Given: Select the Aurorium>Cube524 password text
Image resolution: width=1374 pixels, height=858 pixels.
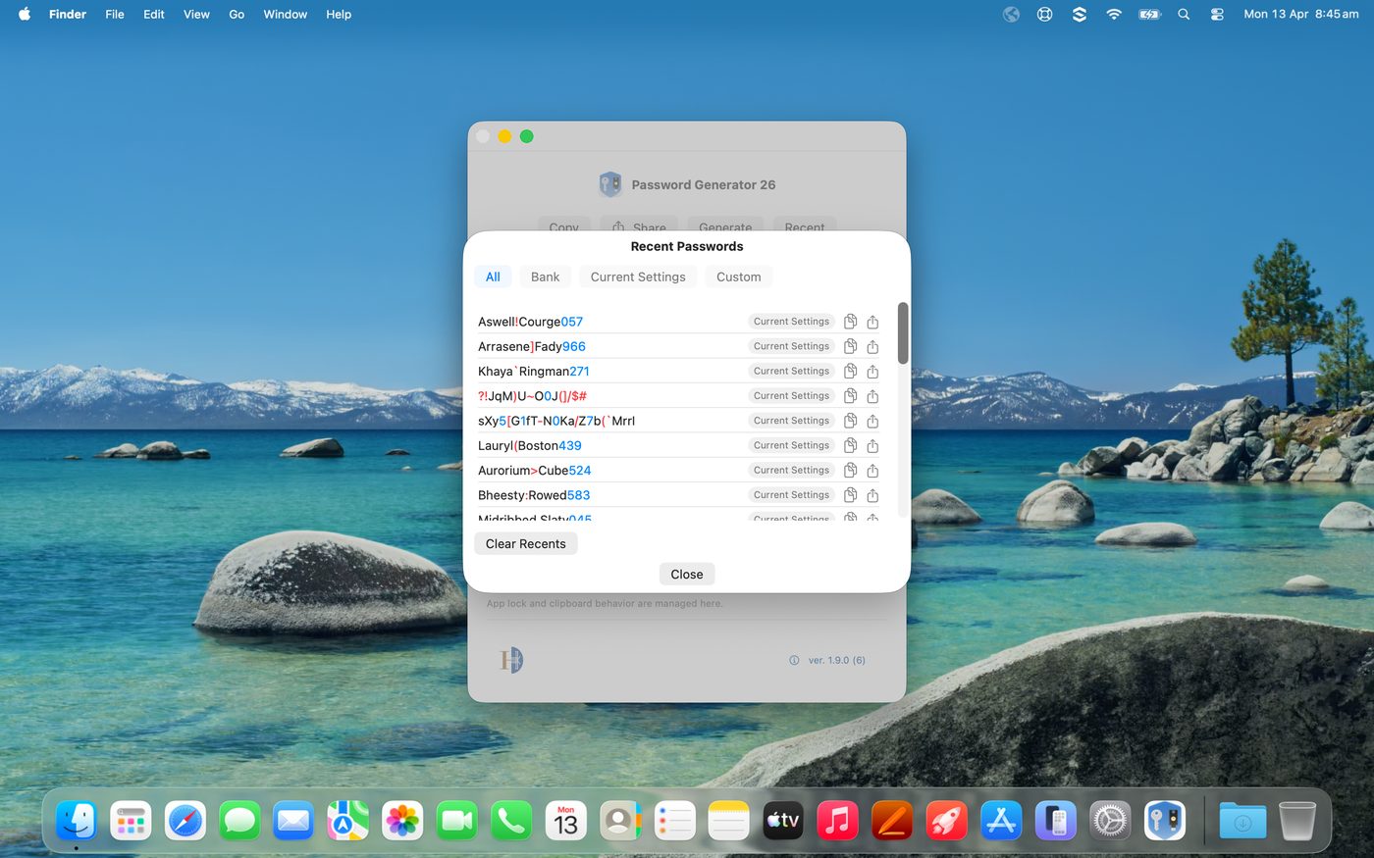Looking at the screenshot, I should click(x=535, y=471).
